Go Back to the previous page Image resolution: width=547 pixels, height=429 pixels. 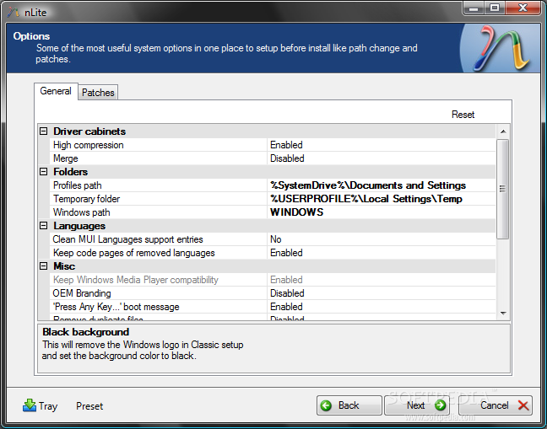tap(349, 405)
